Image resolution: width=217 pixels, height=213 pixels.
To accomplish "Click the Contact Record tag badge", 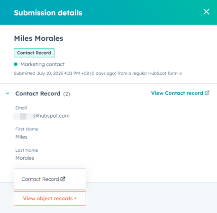I will pyautogui.click(x=34, y=53).
